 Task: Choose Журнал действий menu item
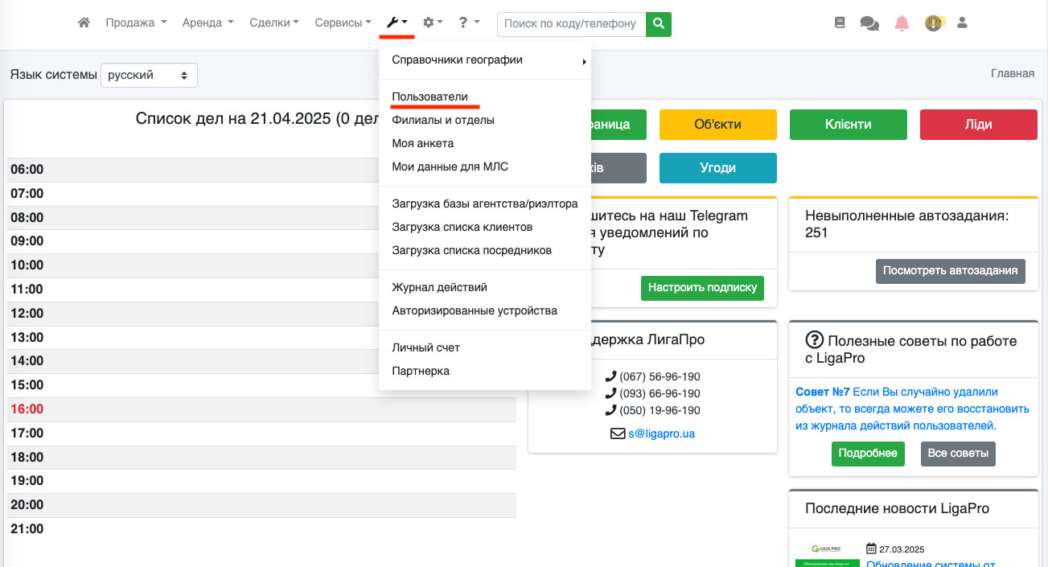pos(439,287)
